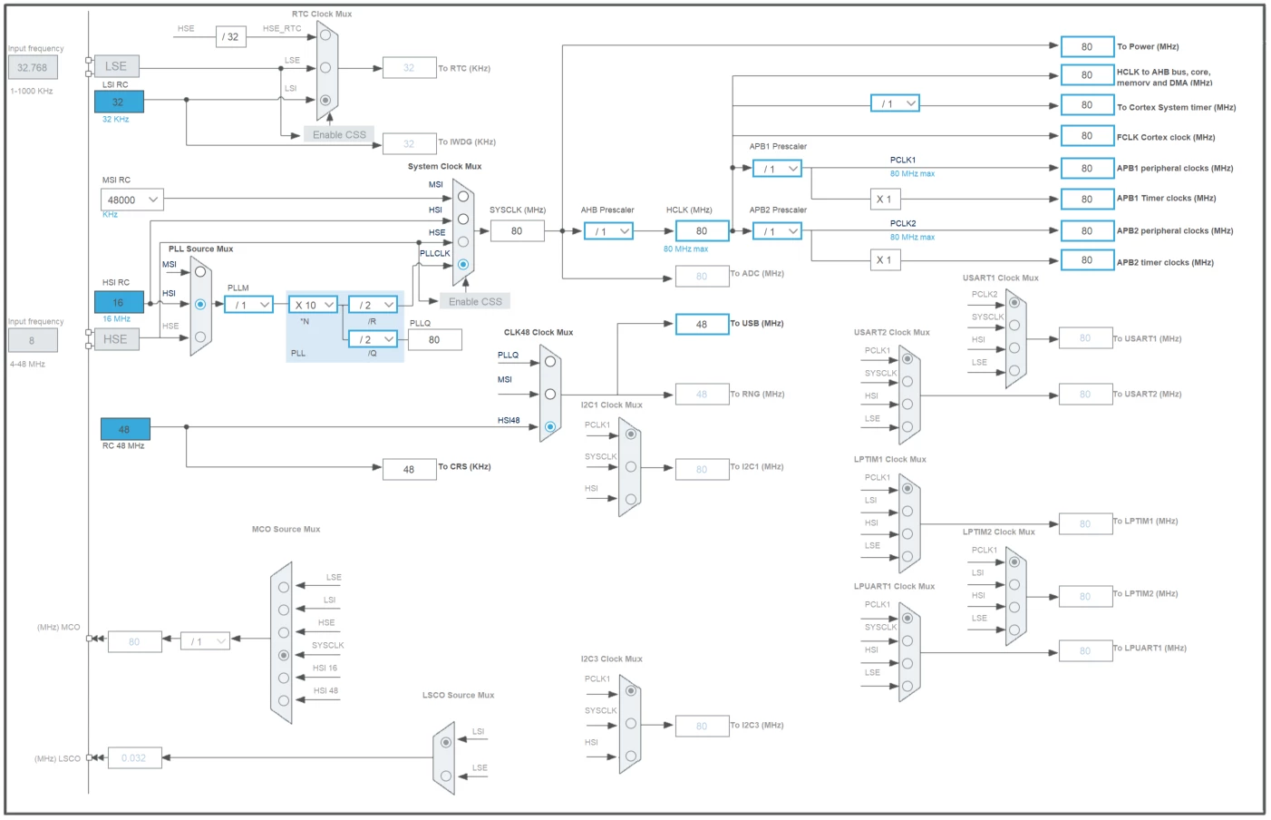Screen dimensions: 1271x820
Task: Select LSE in LSCO Source Mux
Action: [x=446, y=776]
